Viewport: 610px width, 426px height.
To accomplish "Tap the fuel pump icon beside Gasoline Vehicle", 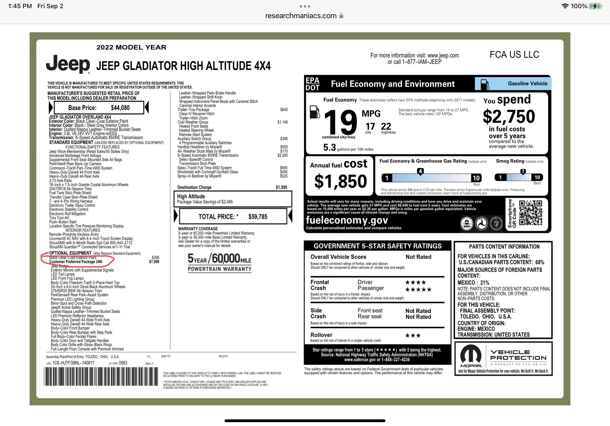I will [485, 84].
